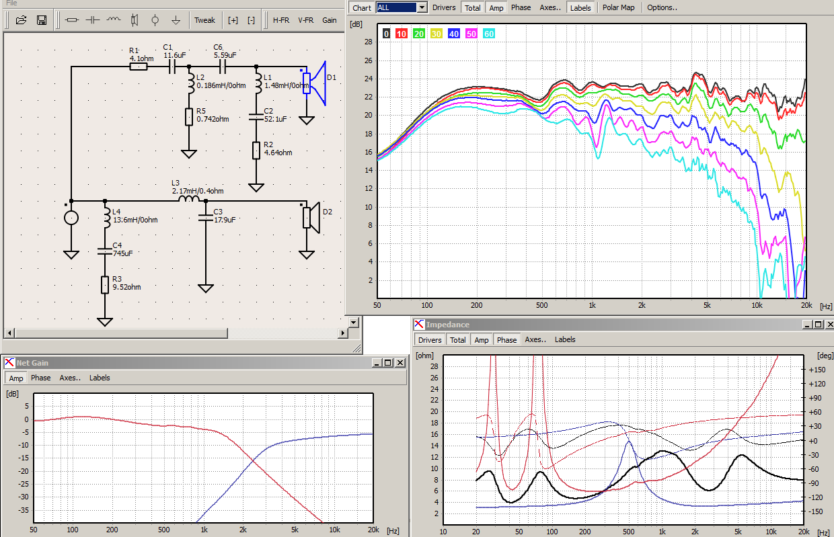Screen dimensions: 834x537
Task: Open the File menu
Action: (x=11, y=3)
